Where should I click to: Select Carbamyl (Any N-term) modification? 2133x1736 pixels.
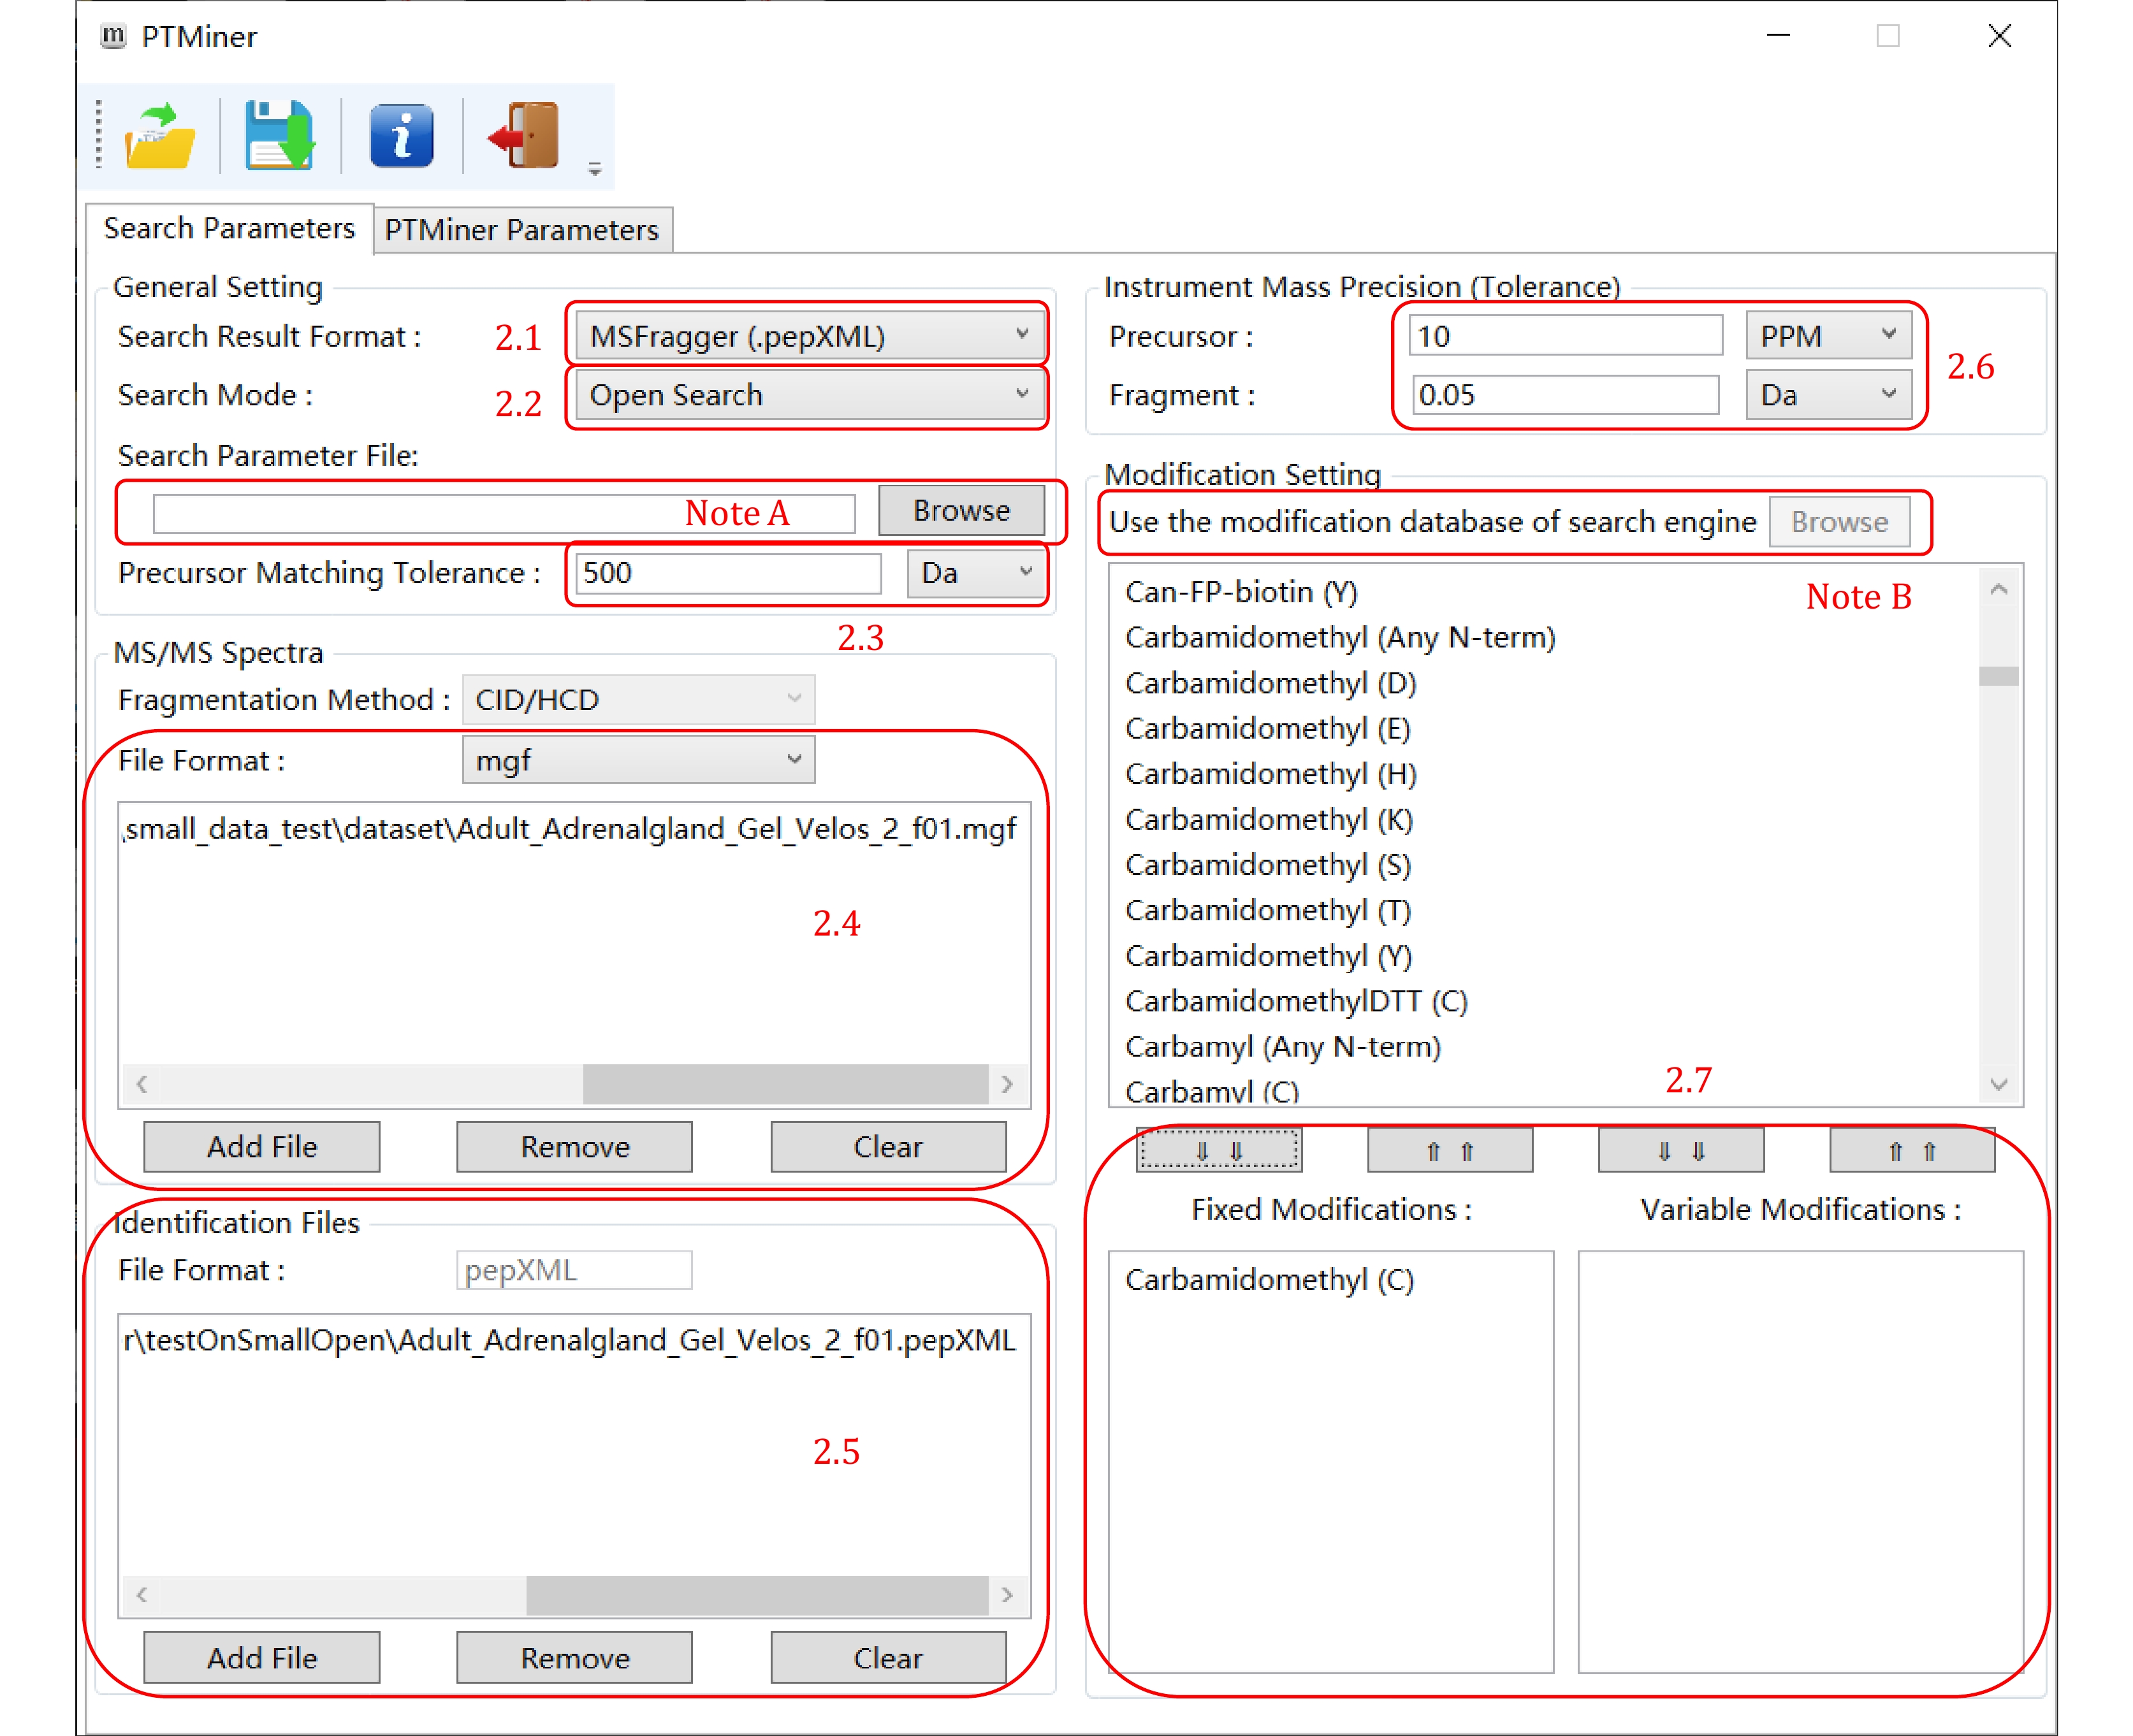[1283, 1047]
